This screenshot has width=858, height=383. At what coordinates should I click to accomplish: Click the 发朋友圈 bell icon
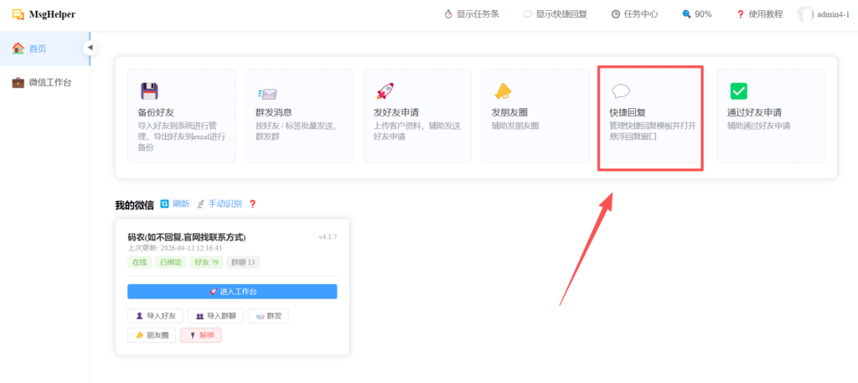pyautogui.click(x=502, y=91)
